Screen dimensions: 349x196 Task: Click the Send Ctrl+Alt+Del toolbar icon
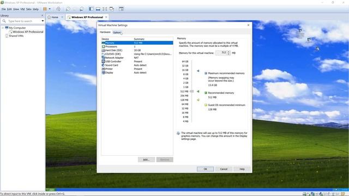coord(58,9)
